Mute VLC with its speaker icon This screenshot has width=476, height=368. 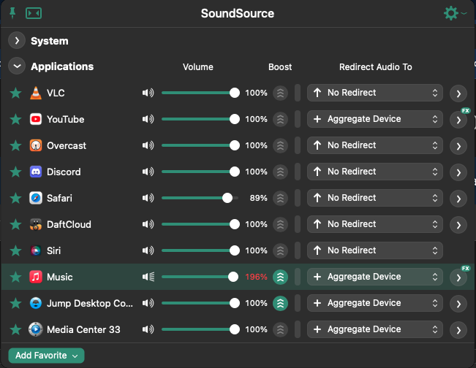(x=148, y=93)
